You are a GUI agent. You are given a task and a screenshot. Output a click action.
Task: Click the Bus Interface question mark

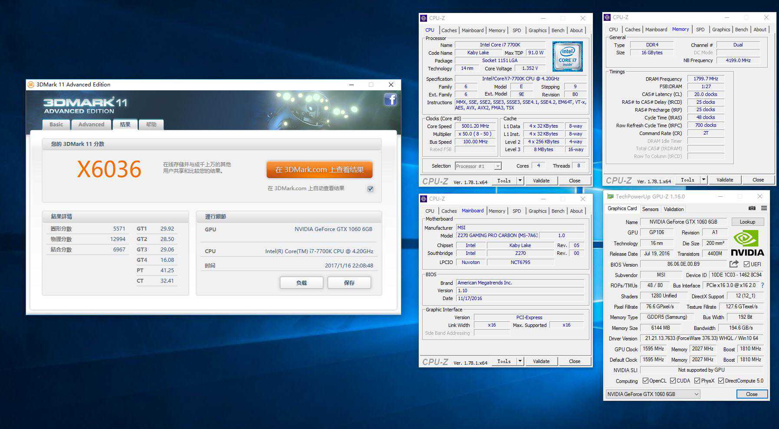(x=763, y=285)
